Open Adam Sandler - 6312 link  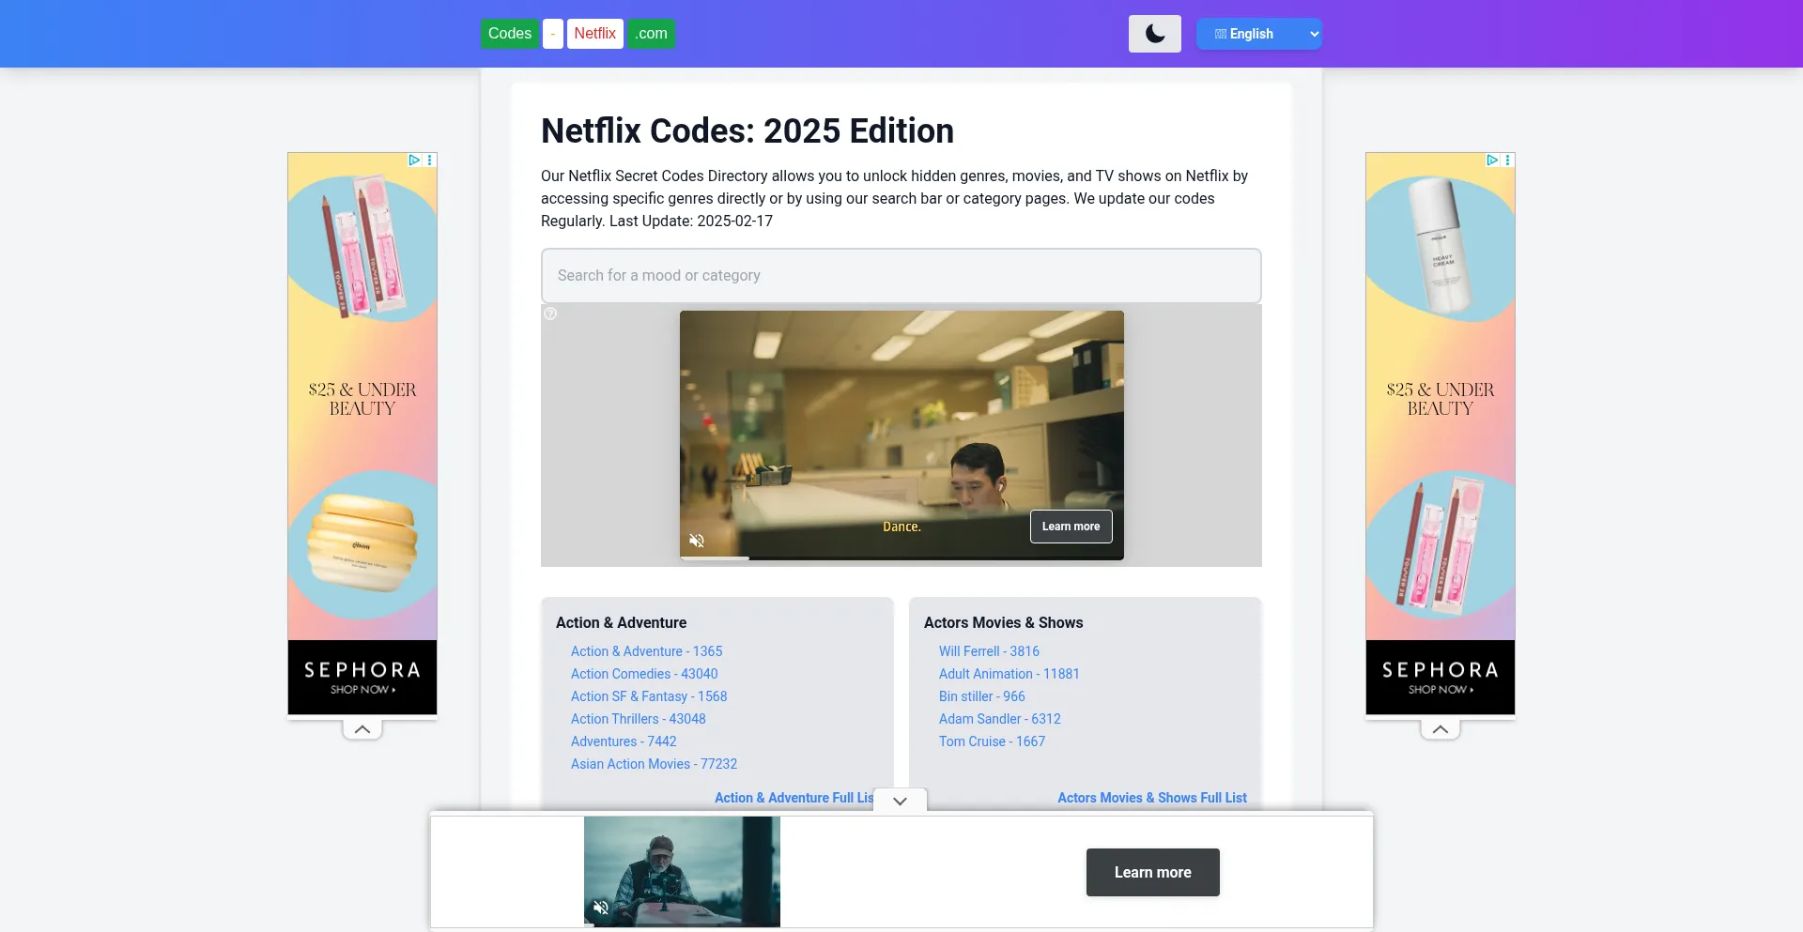tap(999, 719)
